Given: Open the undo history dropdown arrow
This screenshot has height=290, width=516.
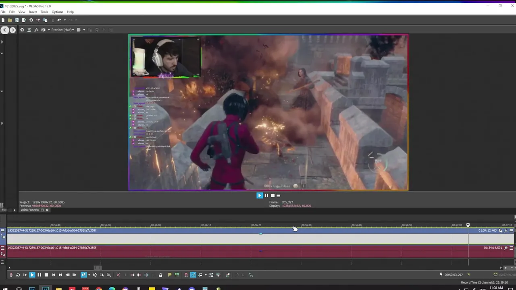Looking at the screenshot, I should tap(65, 20).
